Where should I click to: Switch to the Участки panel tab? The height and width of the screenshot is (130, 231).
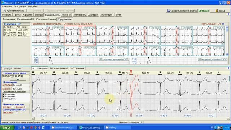click(x=18, y=69)
